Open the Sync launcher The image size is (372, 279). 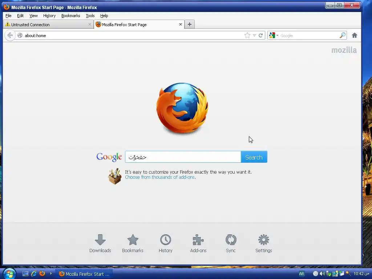pyautogui.click(x=231, y=243)
